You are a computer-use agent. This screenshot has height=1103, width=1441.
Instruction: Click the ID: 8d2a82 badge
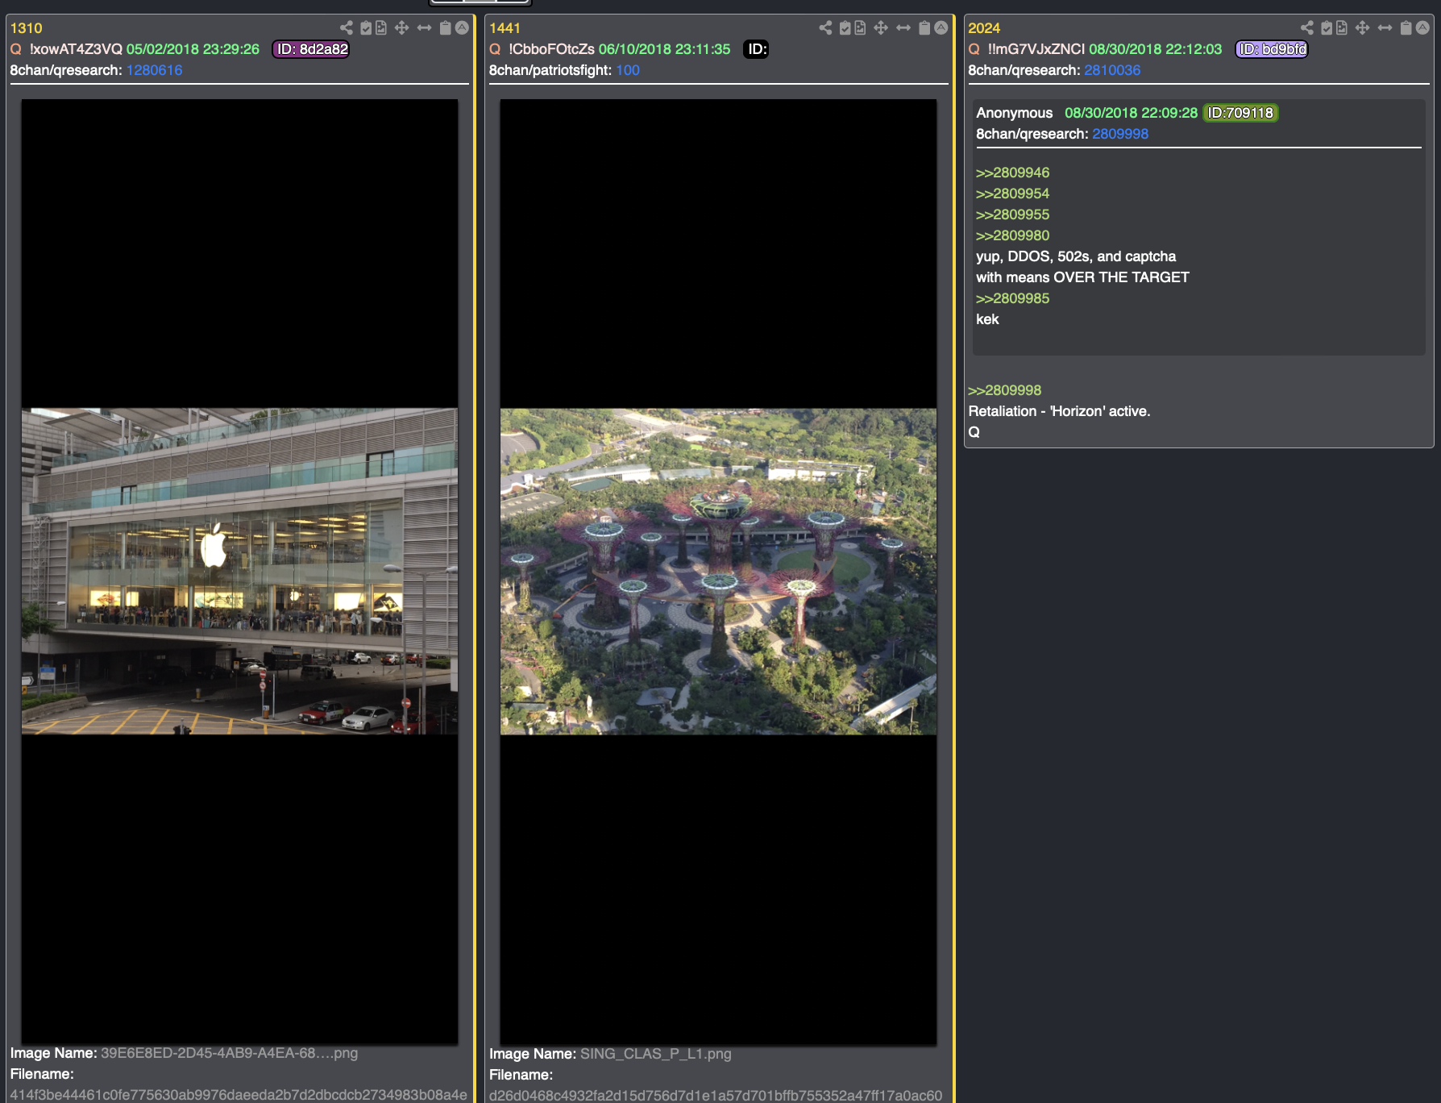311,49
